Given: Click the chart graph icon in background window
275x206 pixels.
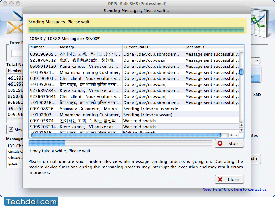Looking at the screenshot, I should (x=260, y=23).
